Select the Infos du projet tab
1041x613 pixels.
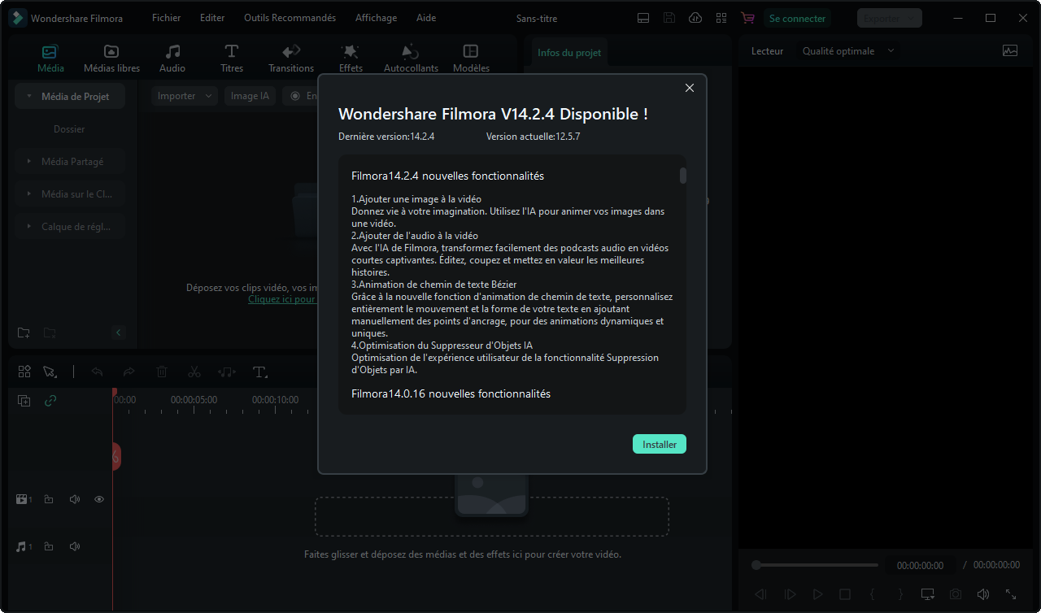pyautogui.click(x=569, y=53)
